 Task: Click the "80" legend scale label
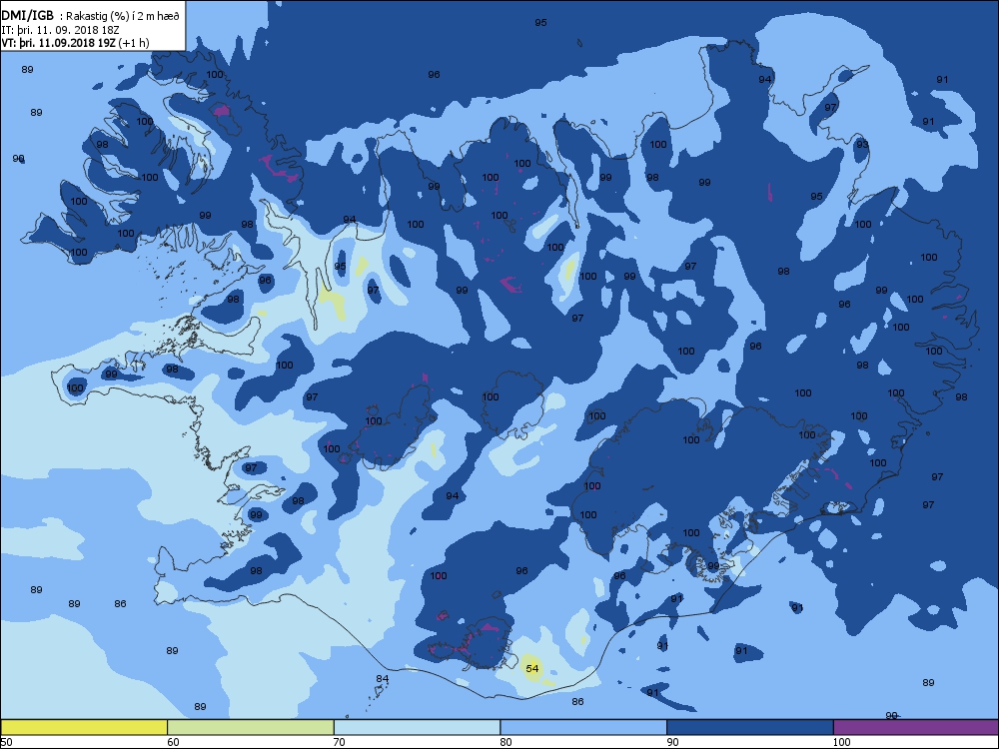pos(505,741)
